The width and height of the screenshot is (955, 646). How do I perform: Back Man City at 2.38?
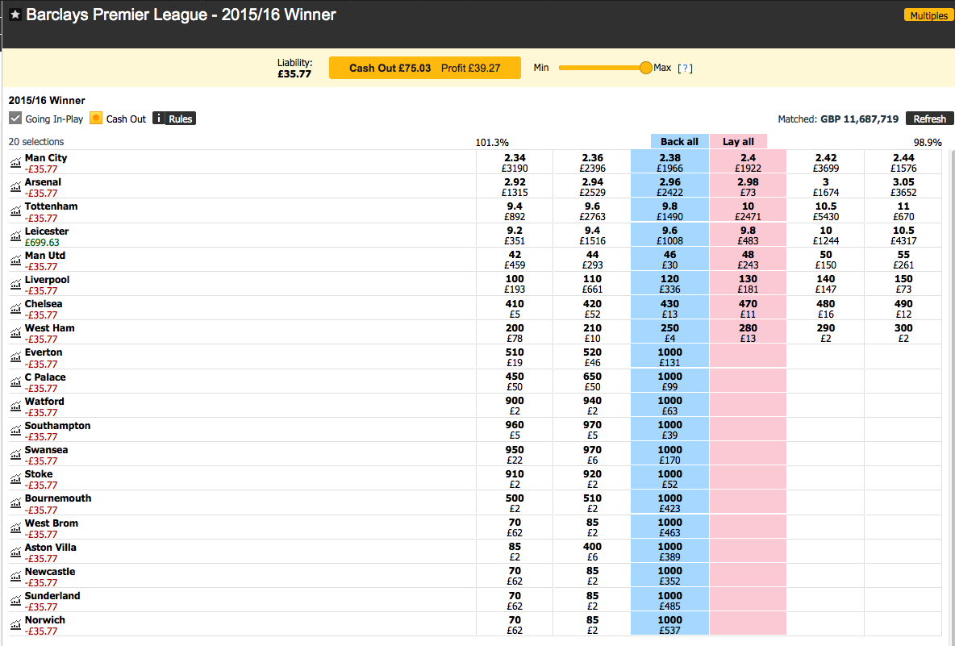669,163
